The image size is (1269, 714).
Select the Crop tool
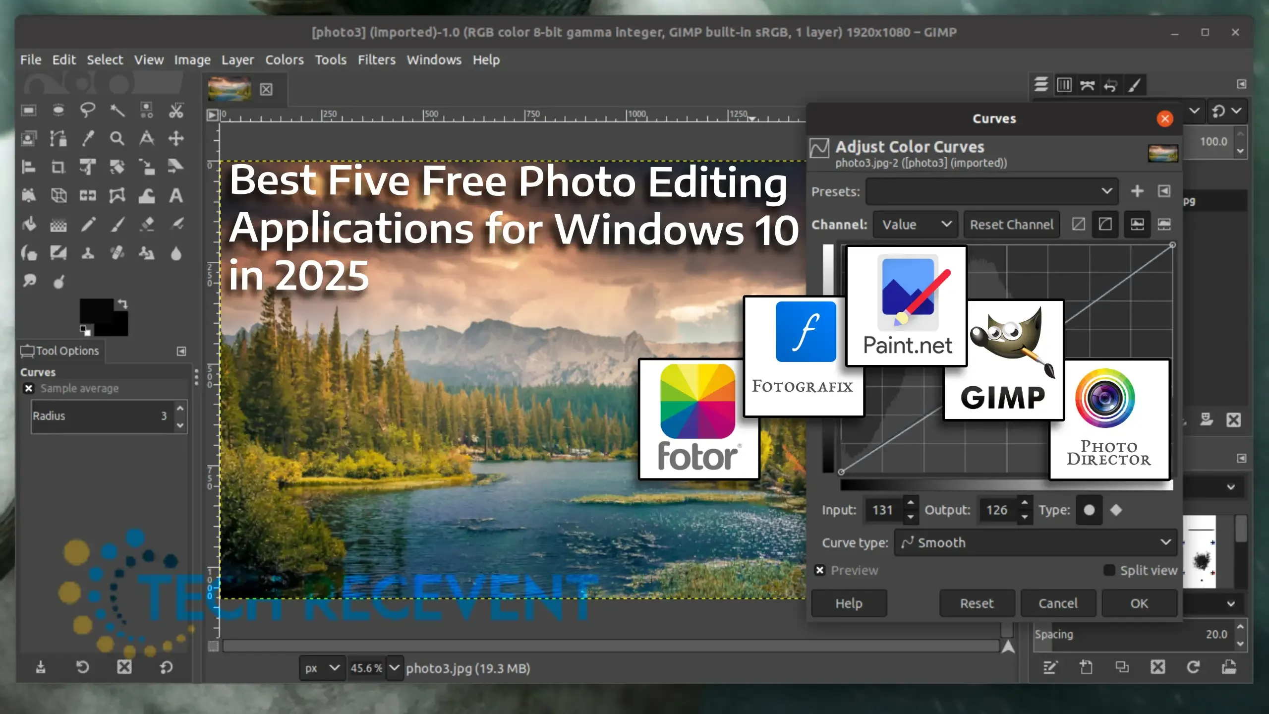coord(58,167)
